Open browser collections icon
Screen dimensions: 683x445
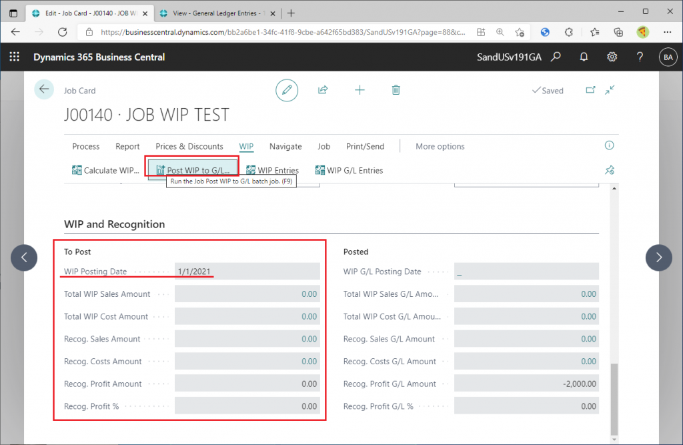pos(618,32)
